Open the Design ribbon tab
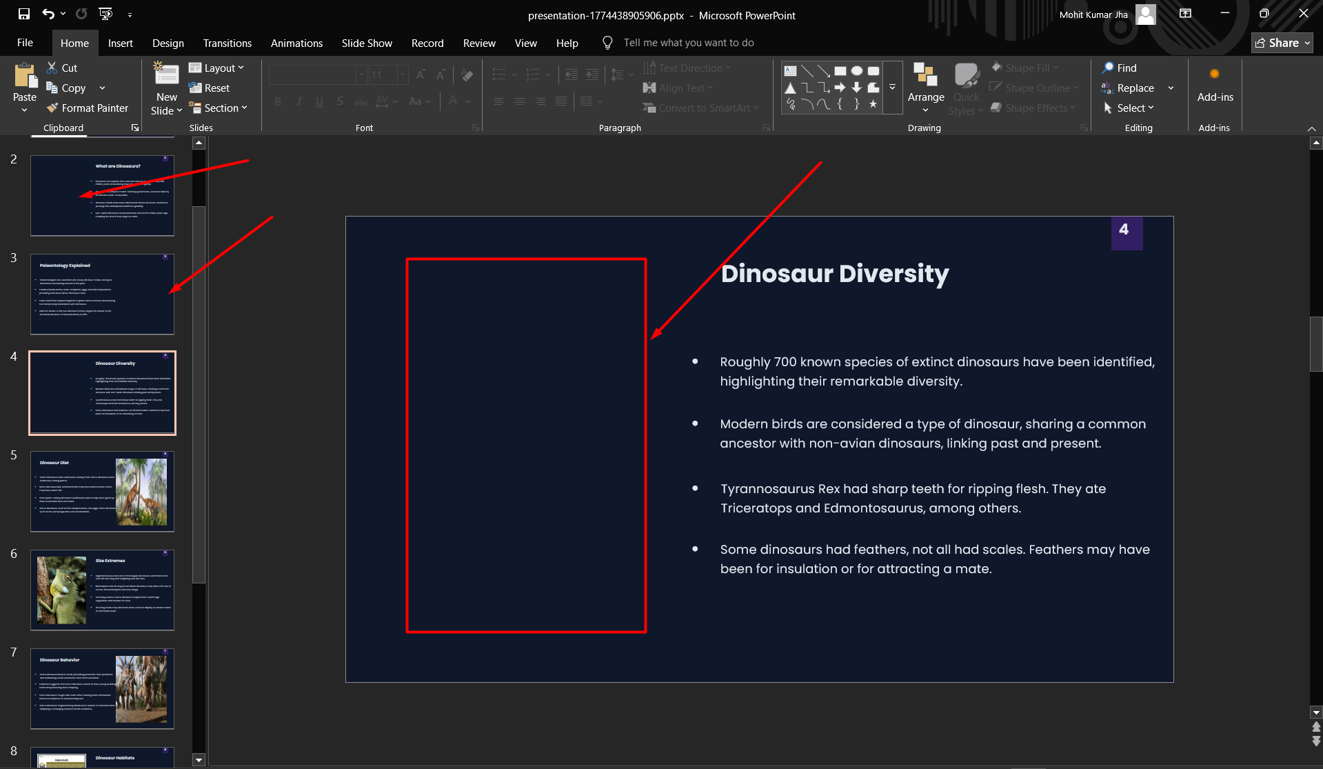This screenshot has width=1323, height=769. [168, 43]
